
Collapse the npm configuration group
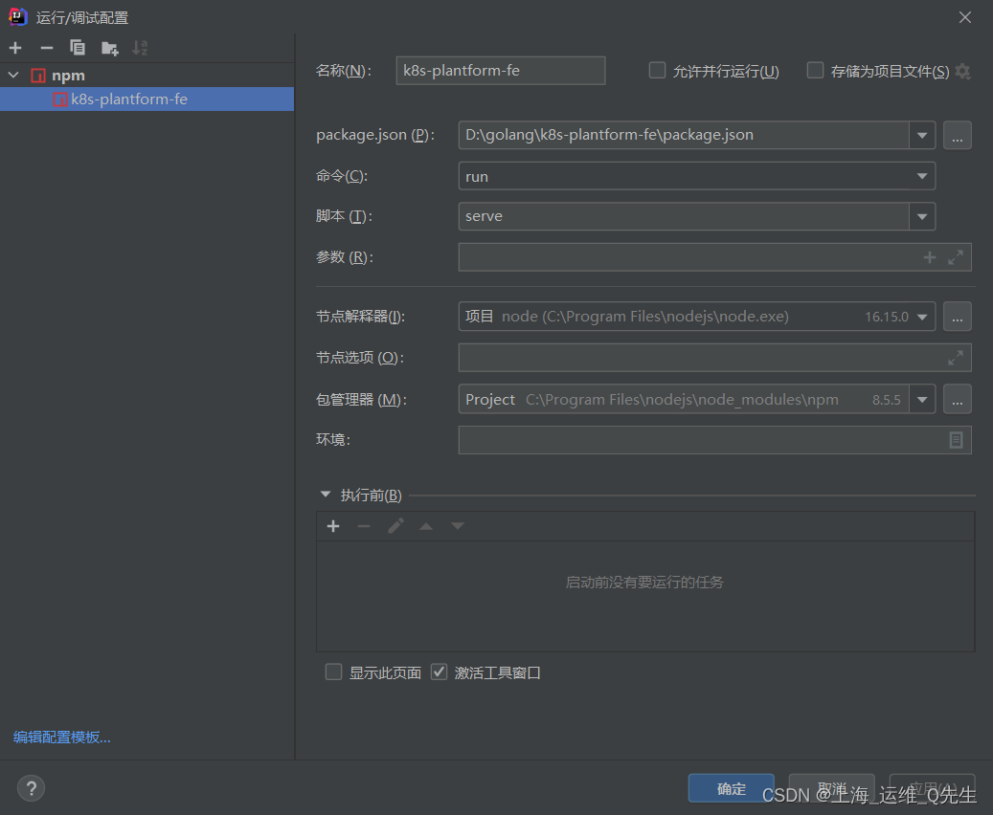(13, 75)
